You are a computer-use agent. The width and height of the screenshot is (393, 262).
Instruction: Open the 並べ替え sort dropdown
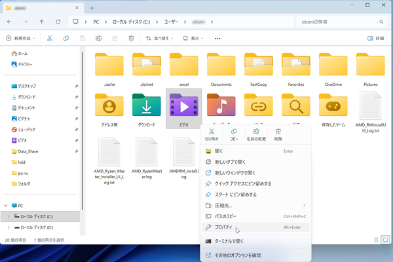point(160,39)
